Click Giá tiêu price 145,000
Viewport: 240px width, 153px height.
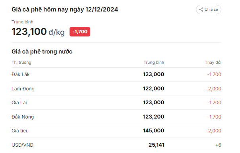pyautogui.click(x=154, y=131)
